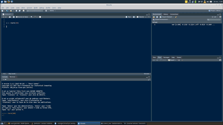223x125 pixels.
Task: Click the Open File folder icon
Action: [11, 11]
